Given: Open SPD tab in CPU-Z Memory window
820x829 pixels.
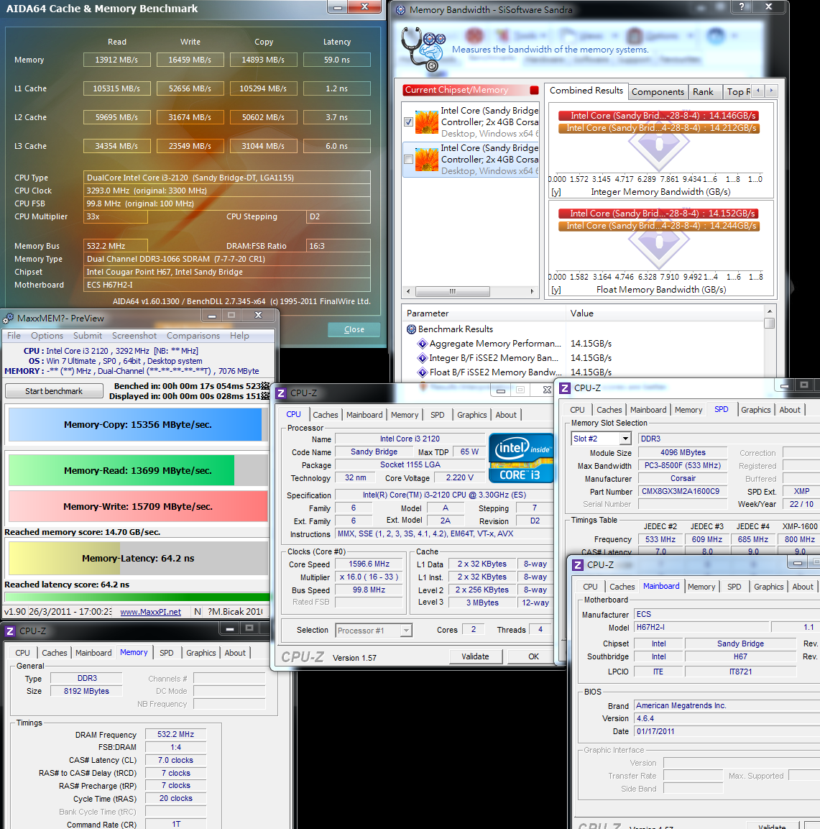Looking at the screenshot, I should (x=167, y=653).
